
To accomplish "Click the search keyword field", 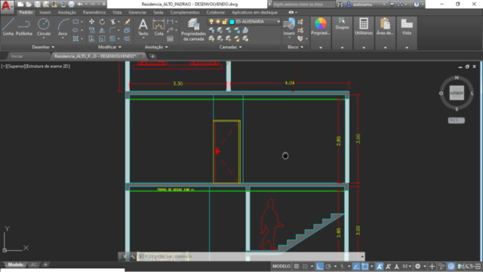I will (x=303, y=5).
